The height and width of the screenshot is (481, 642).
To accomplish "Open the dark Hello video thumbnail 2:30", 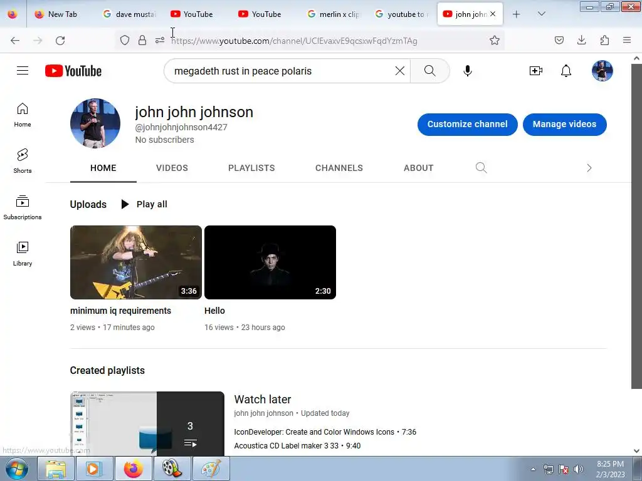I will [270, 262].
